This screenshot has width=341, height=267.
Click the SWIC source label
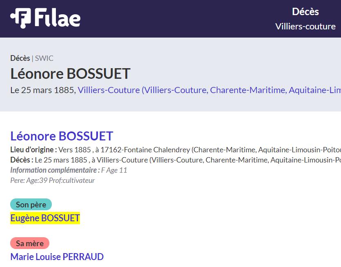click(44, 58)
